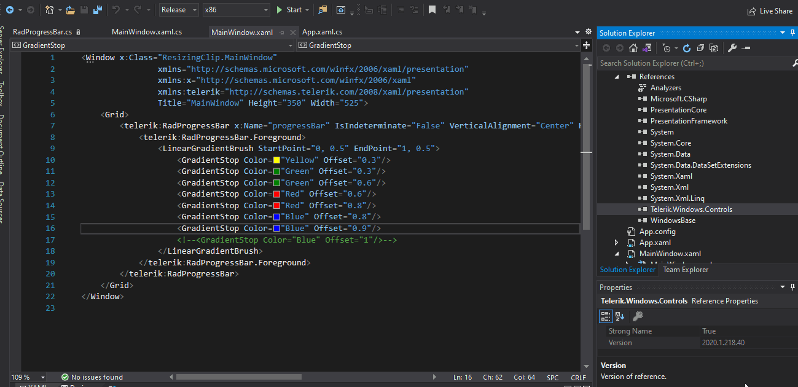Open the Team Explorer tab

tap(686, 270)
